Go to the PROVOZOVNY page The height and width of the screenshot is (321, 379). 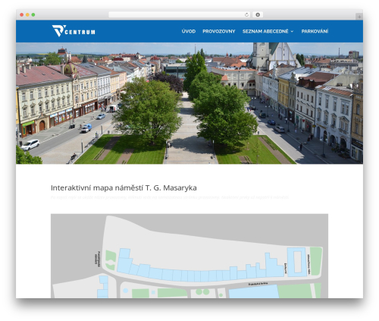[219, 31]
